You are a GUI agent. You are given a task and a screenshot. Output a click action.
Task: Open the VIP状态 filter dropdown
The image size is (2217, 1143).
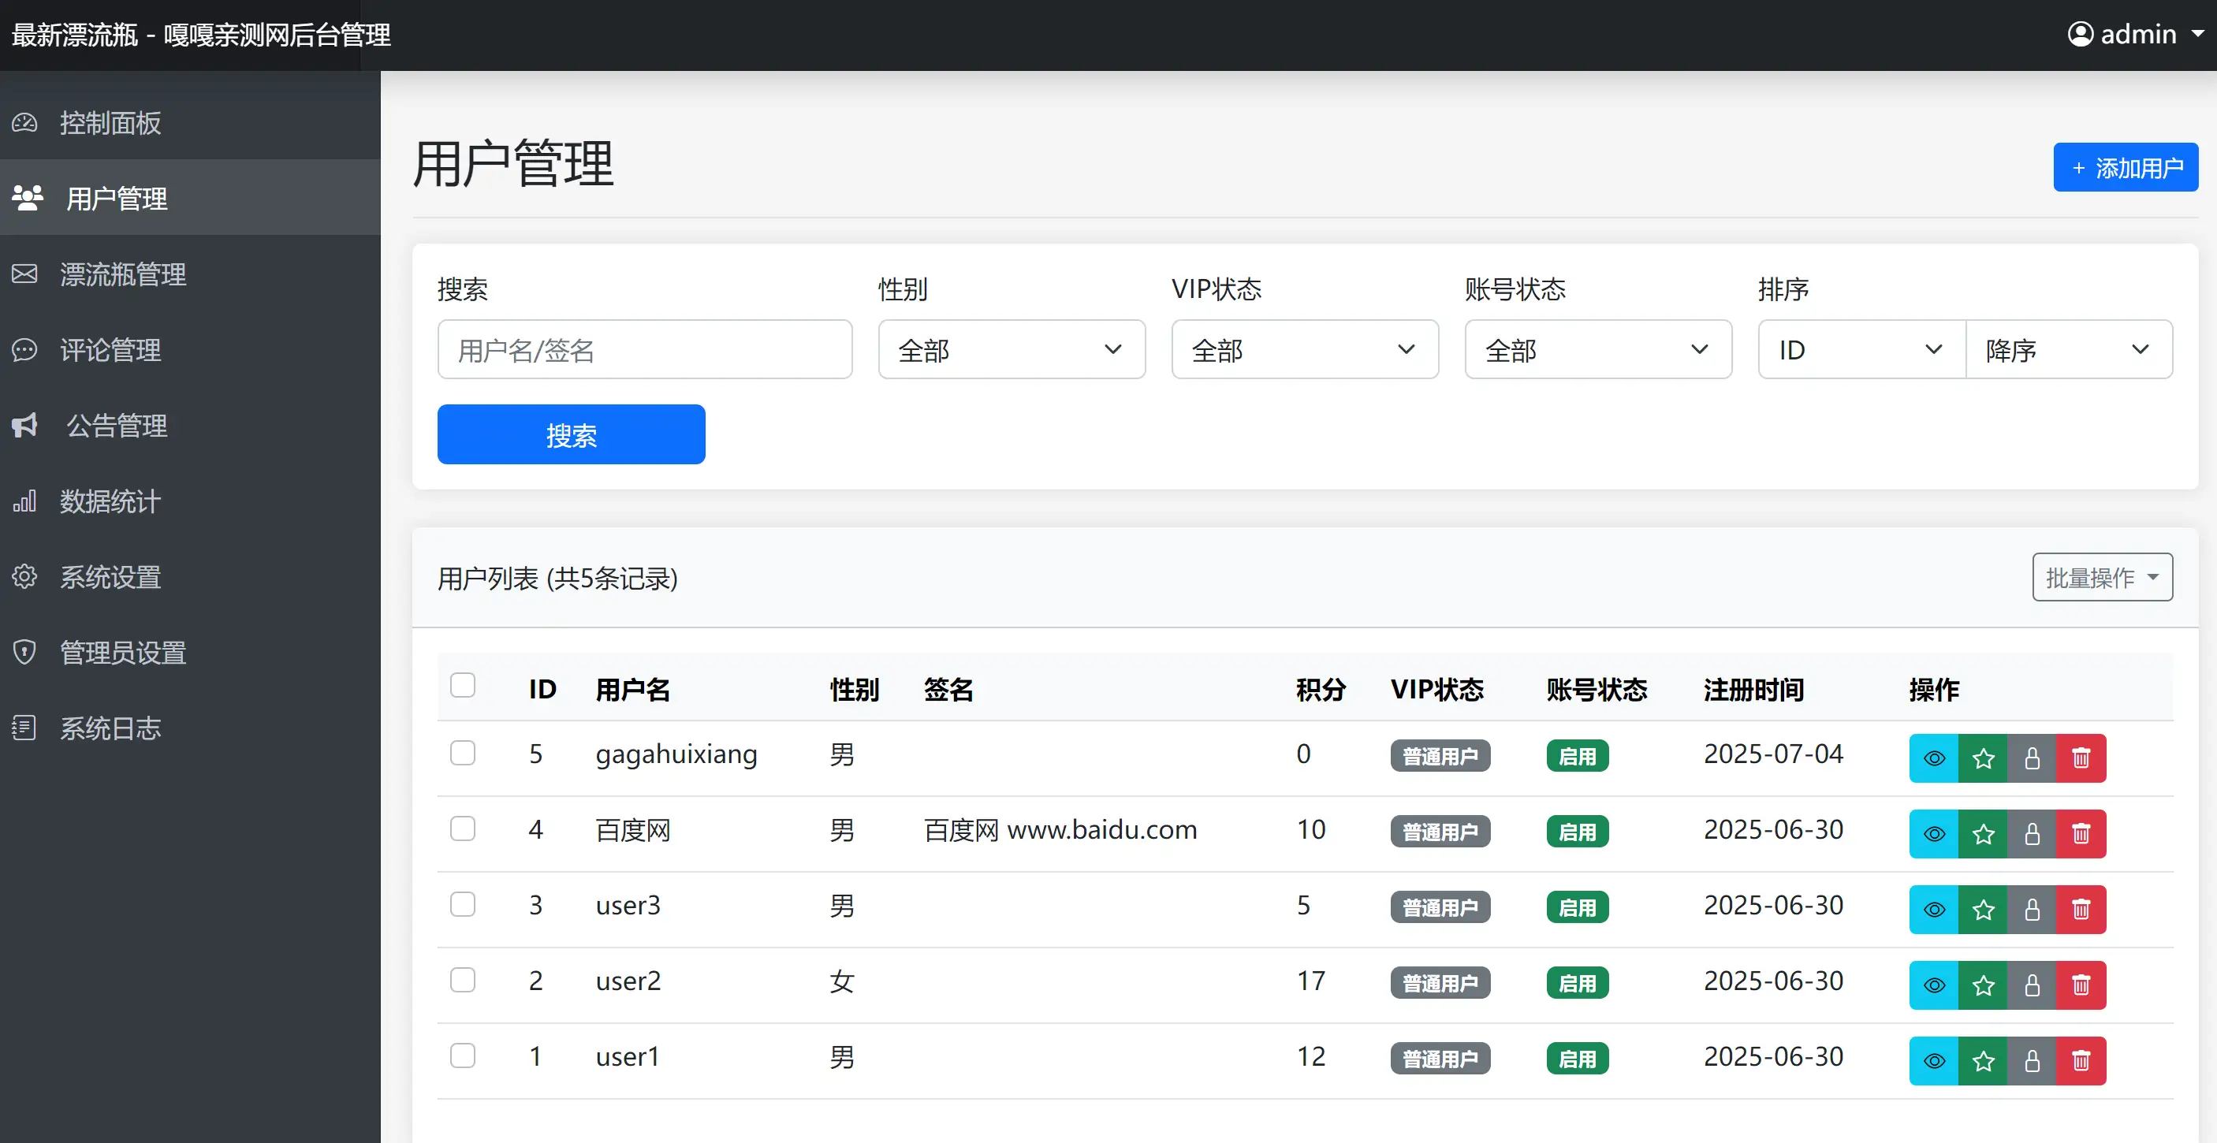coord(1303,349)
